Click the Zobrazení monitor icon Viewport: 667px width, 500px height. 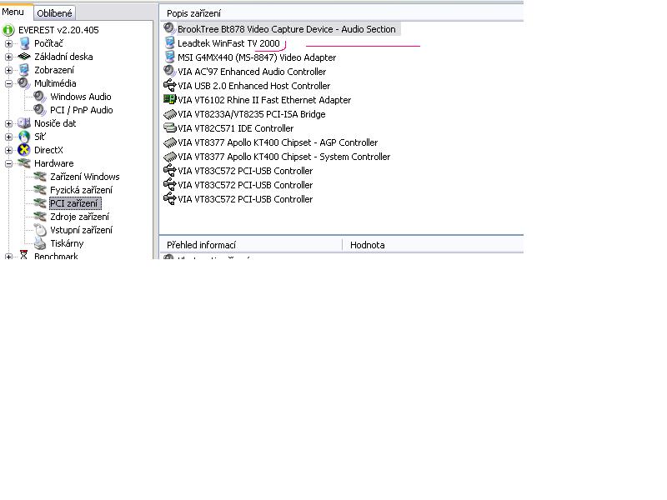25,70
